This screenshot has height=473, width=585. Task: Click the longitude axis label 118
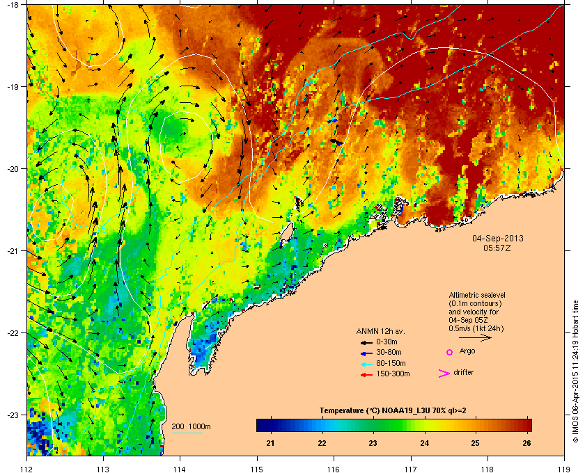[x=487, y=469]
